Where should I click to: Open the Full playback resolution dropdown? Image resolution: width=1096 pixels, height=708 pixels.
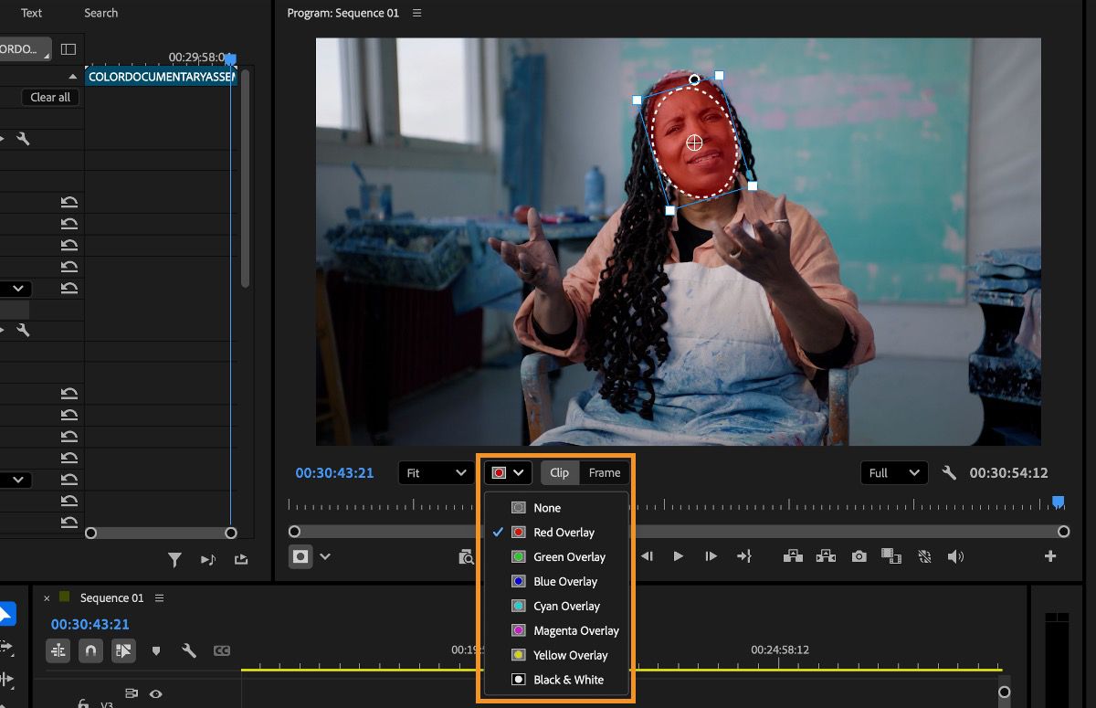(893, 472)
